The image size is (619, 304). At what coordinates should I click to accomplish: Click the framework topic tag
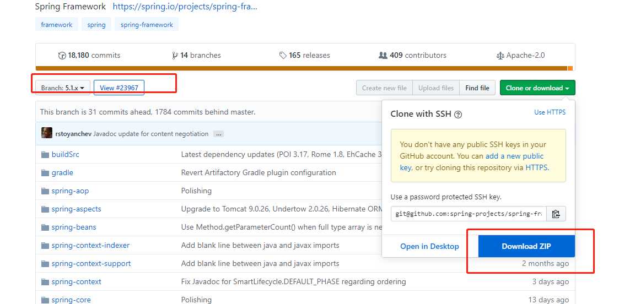pos(56,24)
